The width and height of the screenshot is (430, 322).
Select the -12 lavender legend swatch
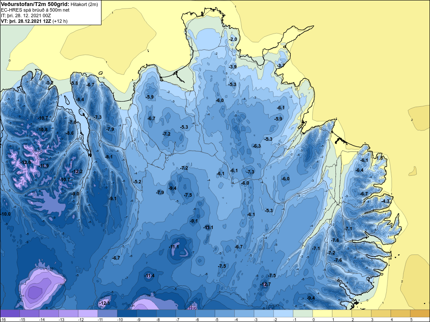coord(88,313)
